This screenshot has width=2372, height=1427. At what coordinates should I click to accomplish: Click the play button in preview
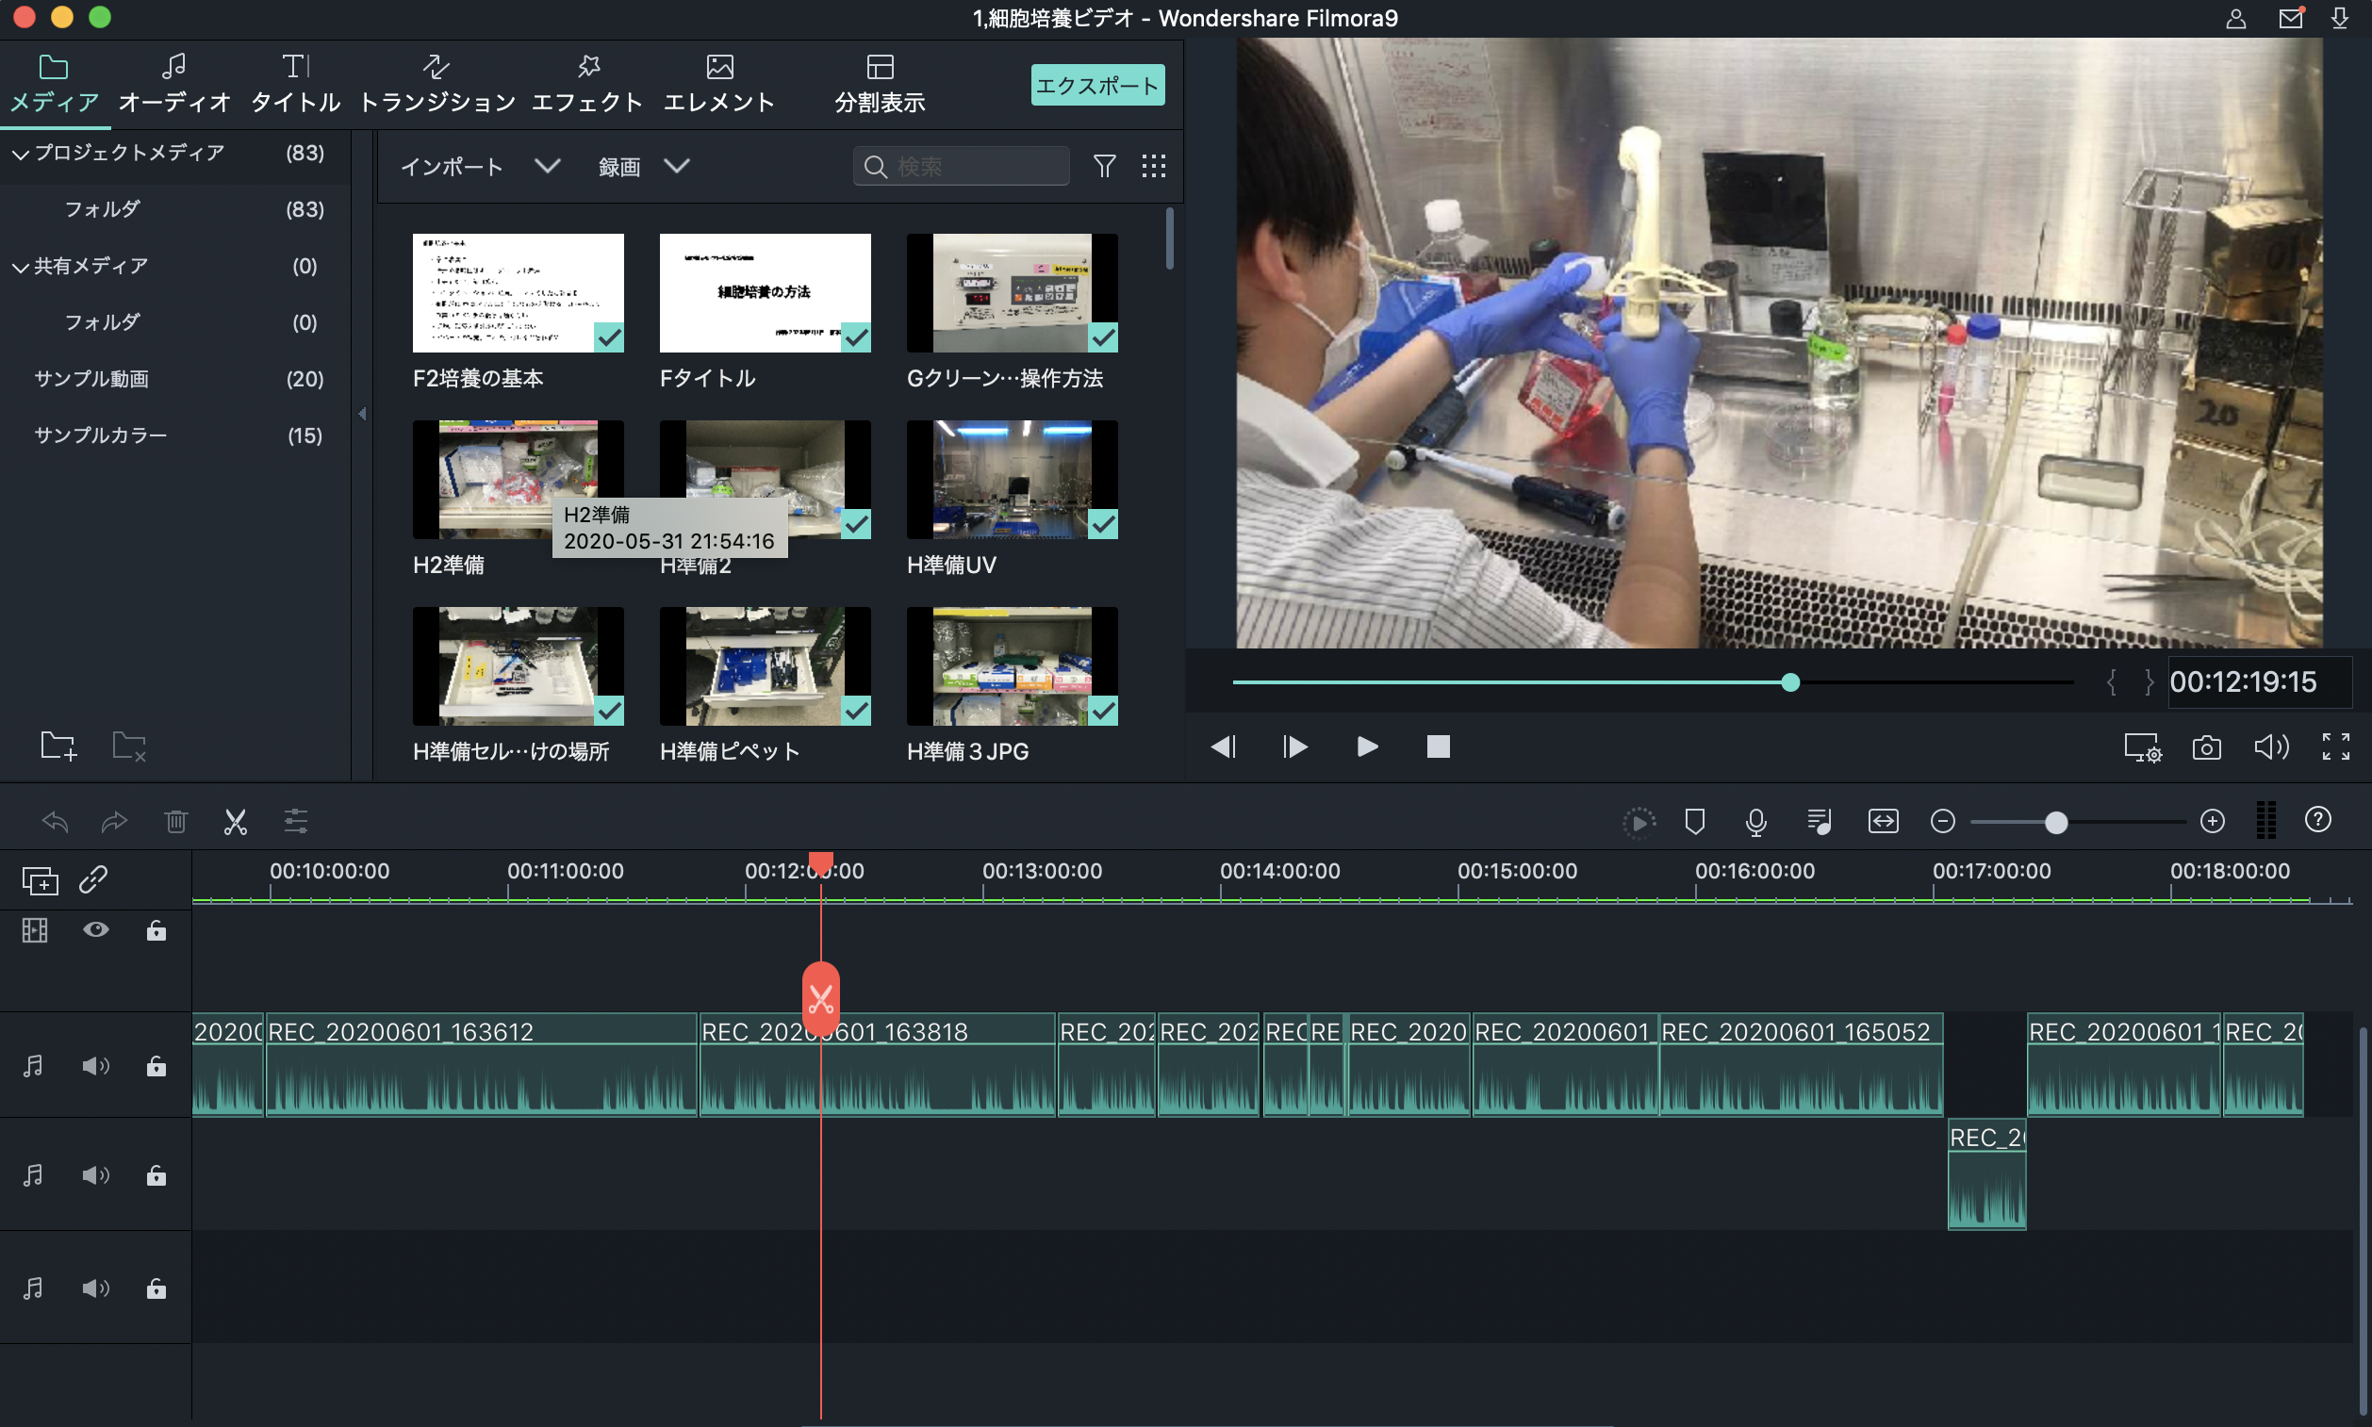1367,747
